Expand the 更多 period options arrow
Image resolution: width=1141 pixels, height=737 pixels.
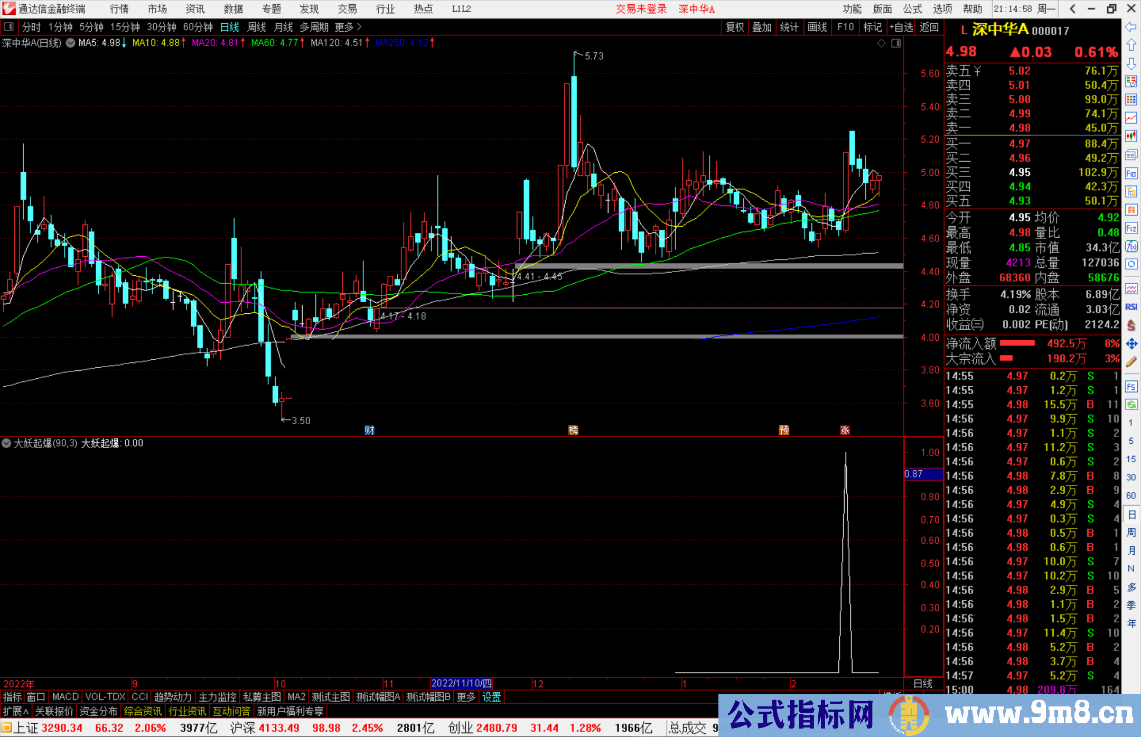pyautogui.click(x=359, y=27)
